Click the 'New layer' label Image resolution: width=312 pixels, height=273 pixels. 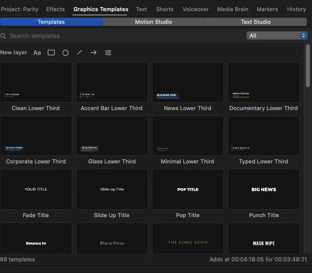coord(14,53)
